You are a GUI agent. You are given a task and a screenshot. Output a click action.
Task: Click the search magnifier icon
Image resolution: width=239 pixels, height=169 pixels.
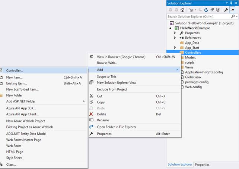click(233, 17)
